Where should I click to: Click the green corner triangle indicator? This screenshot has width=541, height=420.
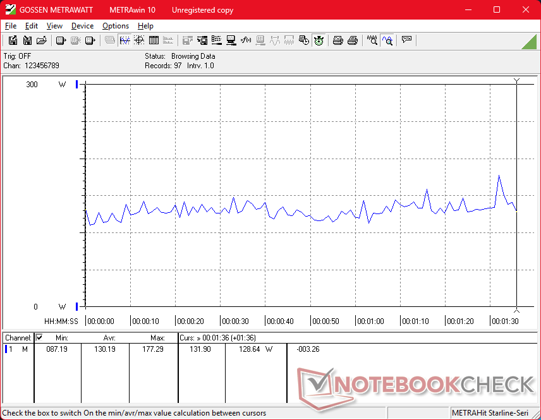530,42
